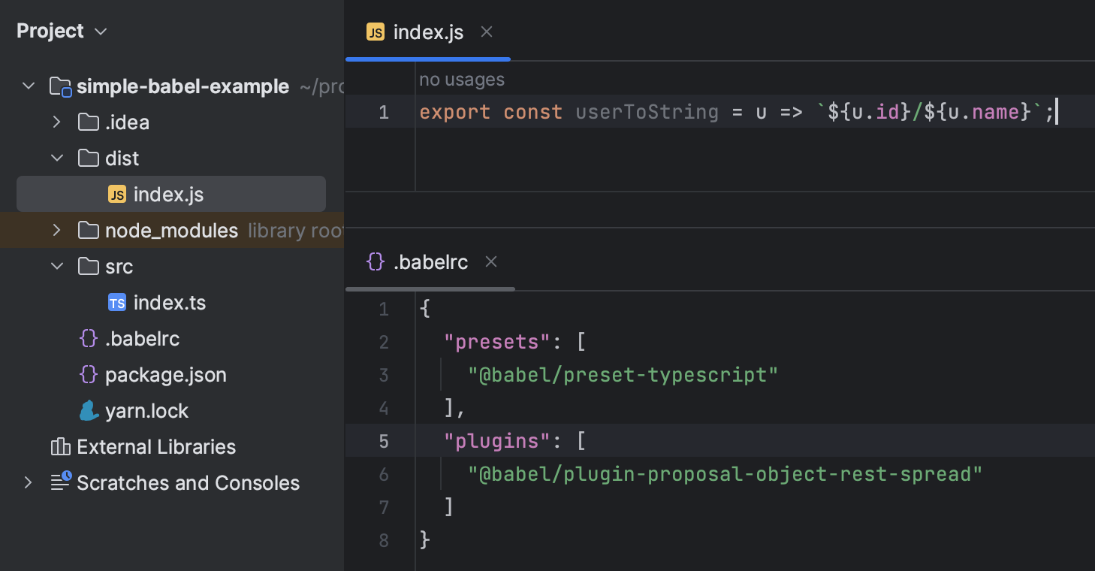This screenshot has height=571, width=1095.
Task: Click the const keyword in index.js
Action: [533, 112]
